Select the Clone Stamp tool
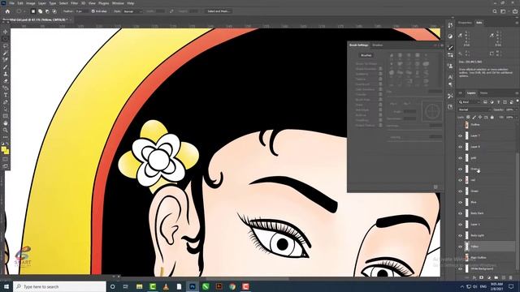The width and height of the screenshot is (520, 292). [6, 74]
